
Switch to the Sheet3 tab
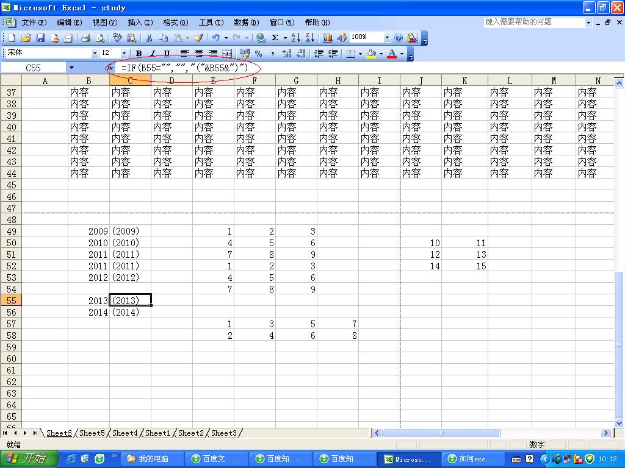pos(223,433)
